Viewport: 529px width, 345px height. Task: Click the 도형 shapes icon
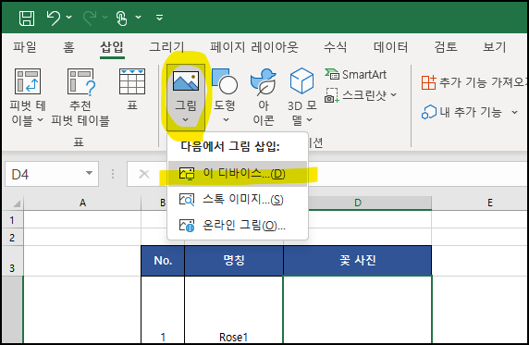[x=225, y=81]
